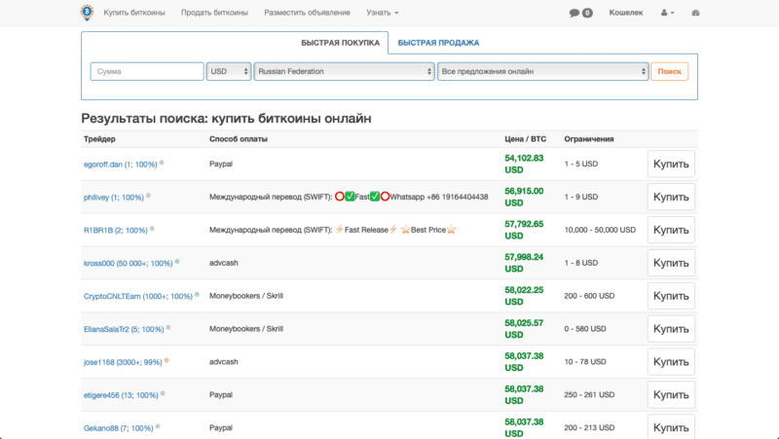This screenshot has width=779, height=439.
Task: Open trader profile Gekano88
Action: [x=118, y=428]
